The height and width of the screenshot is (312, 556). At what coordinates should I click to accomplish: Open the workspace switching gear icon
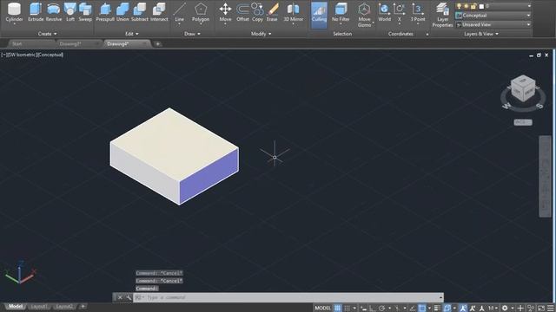[505, 309]
